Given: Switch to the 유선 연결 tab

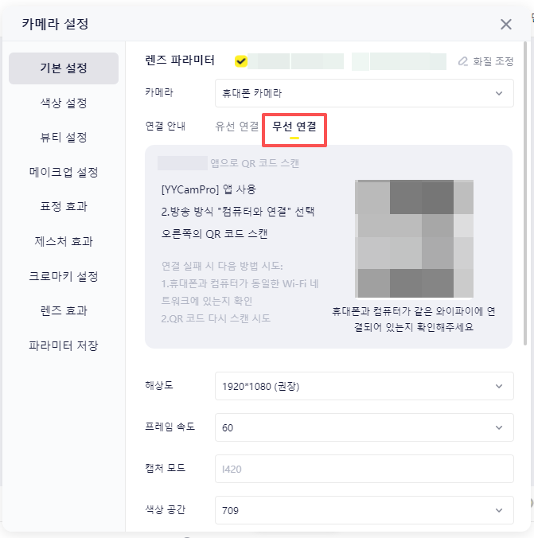Looking at the screenshot, I should 237,127.
